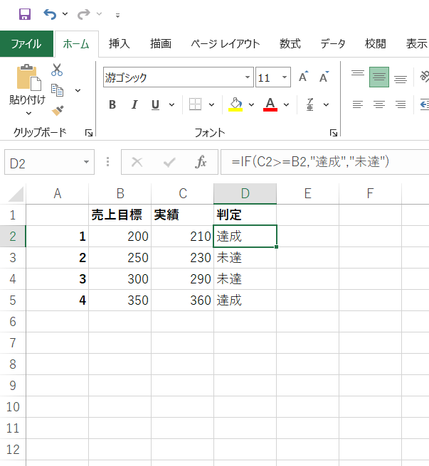The image size is (429, 466).
Task: Click the Align Left icon
Action: click(x=358, y=104)
